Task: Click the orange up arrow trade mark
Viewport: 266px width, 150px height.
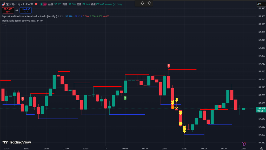Action: tap(172, 107)
